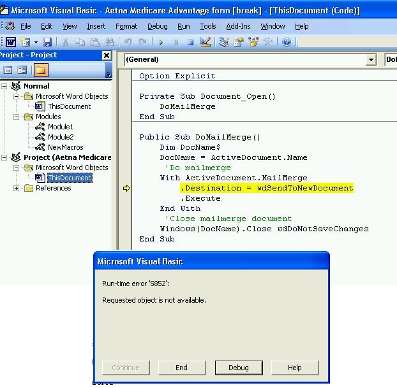Click the Normal project name
The height and width of the screenshot is (388, 397).
(x=36, y=86)
